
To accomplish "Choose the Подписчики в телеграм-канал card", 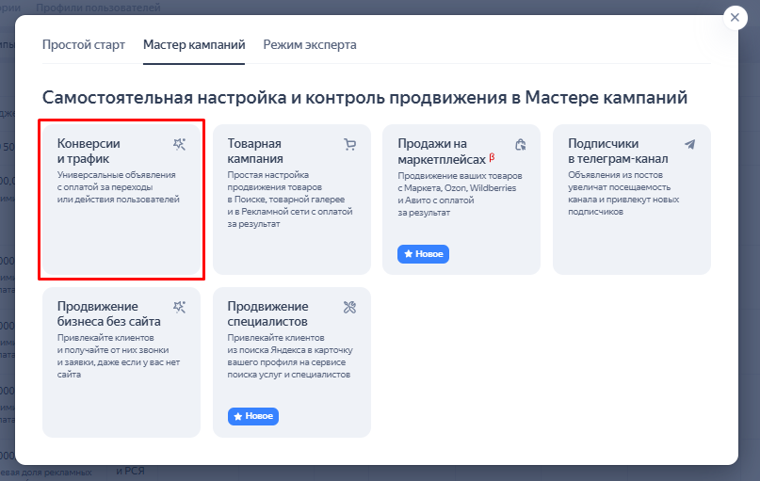I will [632, 200].
